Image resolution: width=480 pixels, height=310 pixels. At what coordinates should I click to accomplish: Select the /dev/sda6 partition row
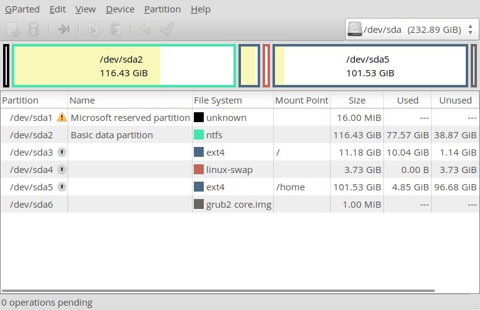click(x=240, y=205)
